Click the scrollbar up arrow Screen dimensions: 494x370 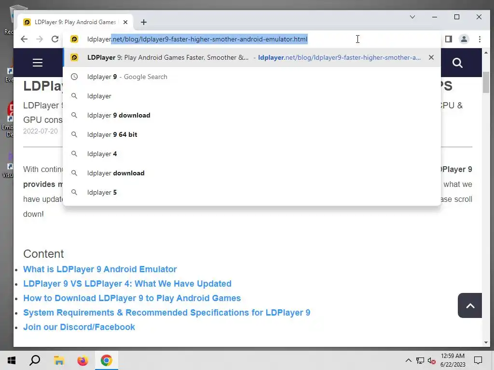pyautogui.click(x=486, y=53)
